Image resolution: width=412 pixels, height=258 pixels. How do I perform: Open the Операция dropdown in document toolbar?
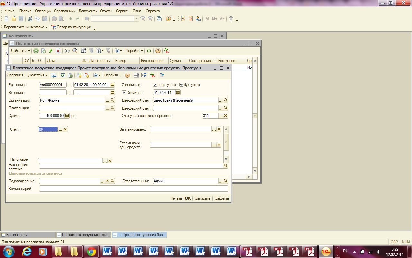[17, 75]
